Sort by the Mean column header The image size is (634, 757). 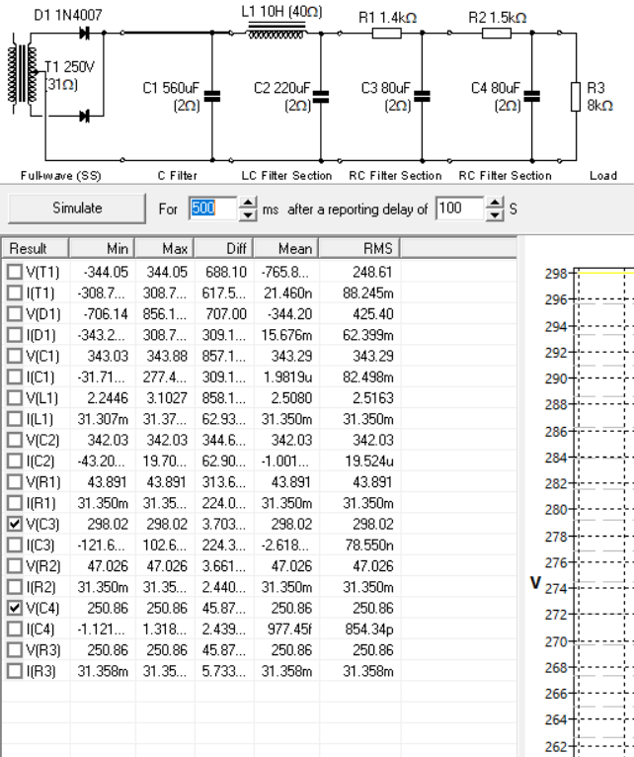tap(286, 248)
